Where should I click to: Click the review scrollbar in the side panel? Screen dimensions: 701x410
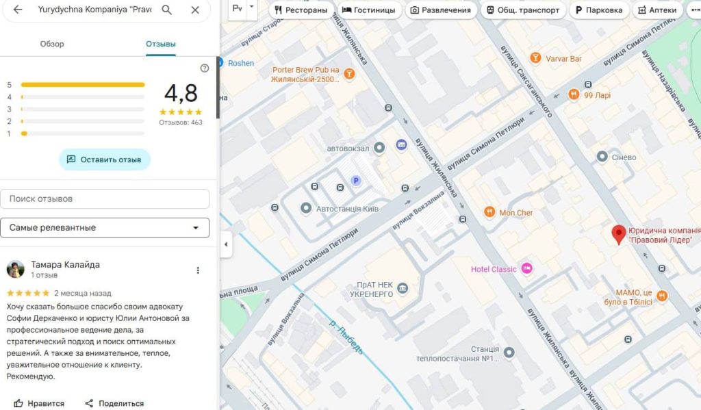pos(218,87)
